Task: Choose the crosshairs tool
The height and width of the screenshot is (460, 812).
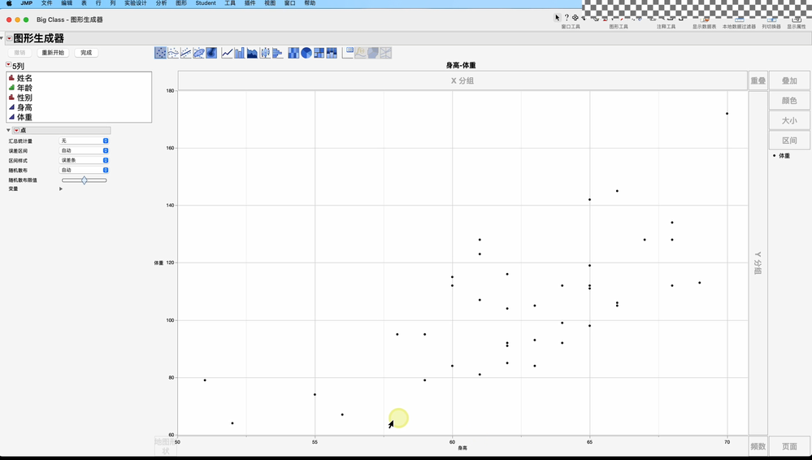Action: click(x=575, y=18)
